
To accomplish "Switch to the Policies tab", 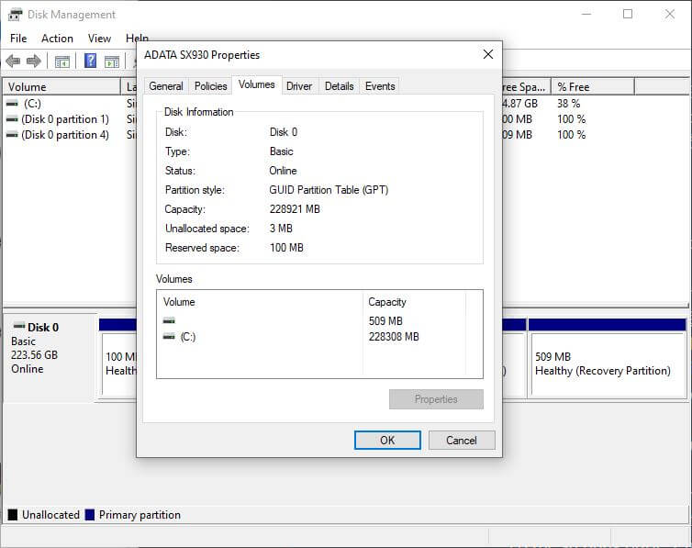I will [x=210, y=86].
